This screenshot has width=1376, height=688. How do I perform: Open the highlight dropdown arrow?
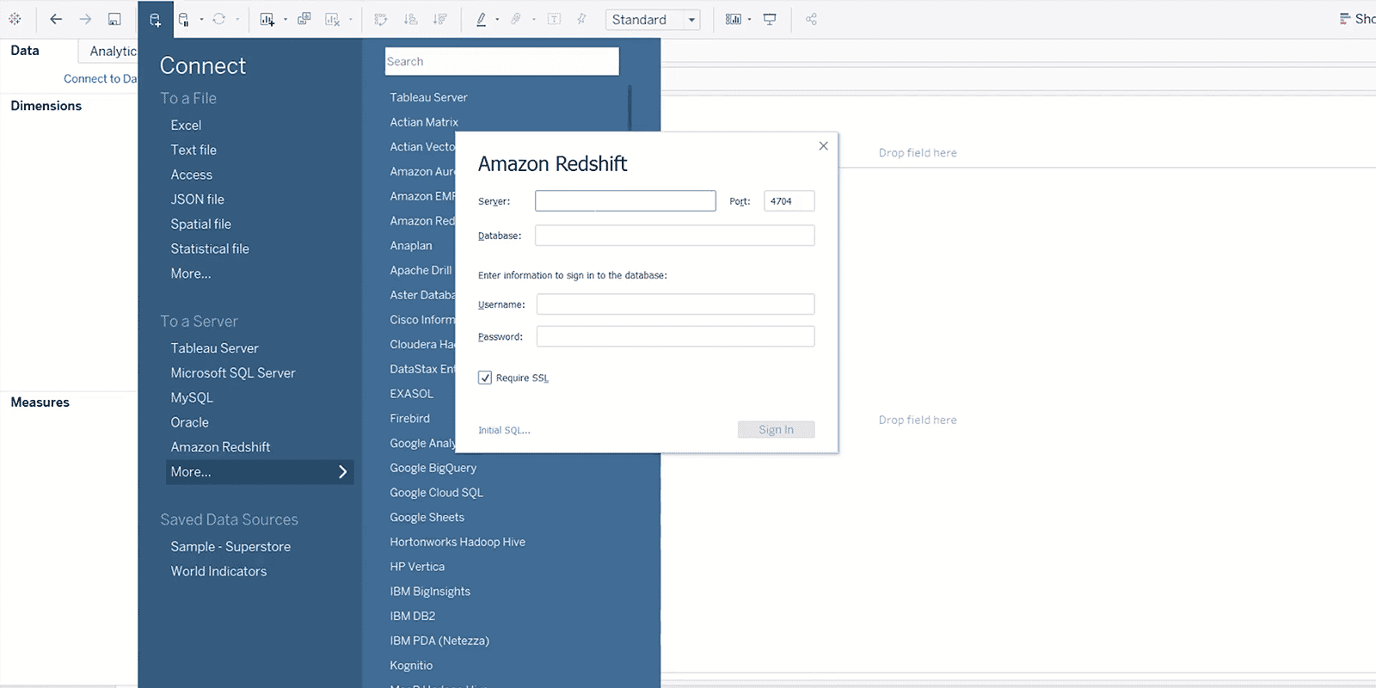(x=497, y=20)
